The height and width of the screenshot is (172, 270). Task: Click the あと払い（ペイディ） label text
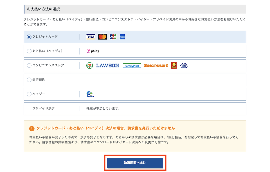pos(48,51)
